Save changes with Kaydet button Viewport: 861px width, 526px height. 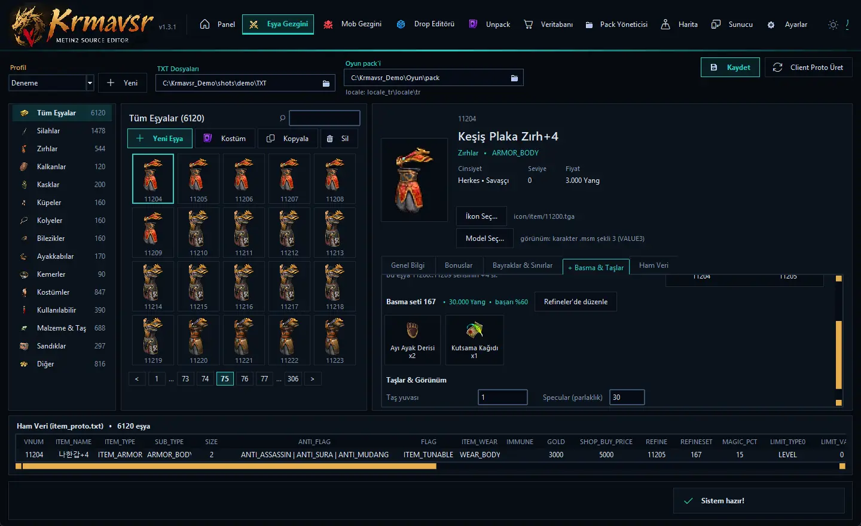pyautogui.click(x=730, y=68)
